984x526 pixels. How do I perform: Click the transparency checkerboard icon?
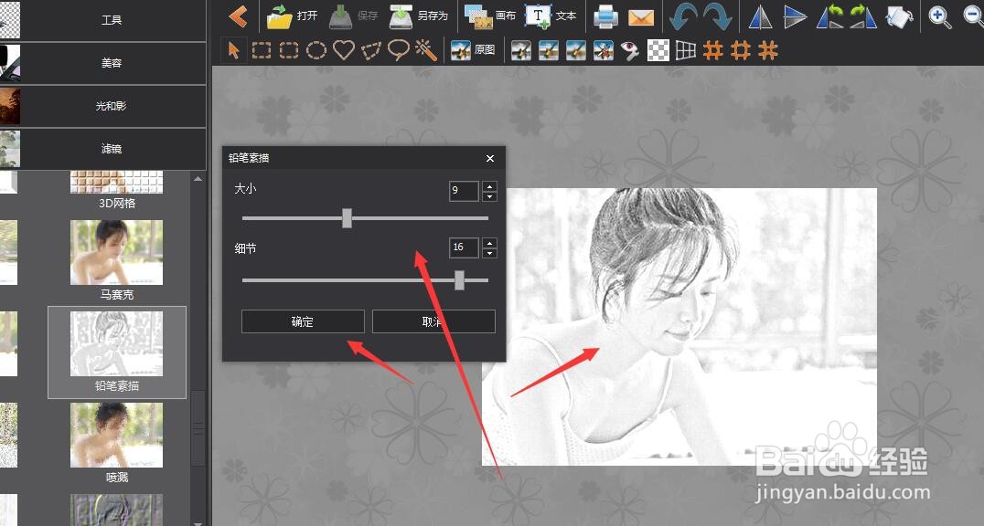click(x=658, y=50)
